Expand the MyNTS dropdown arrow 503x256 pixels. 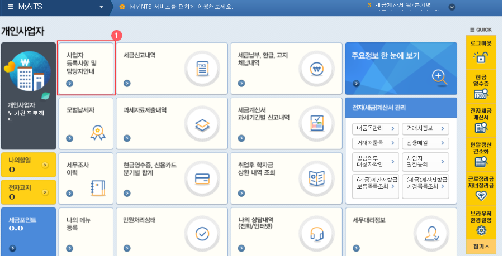click(102, 7)
